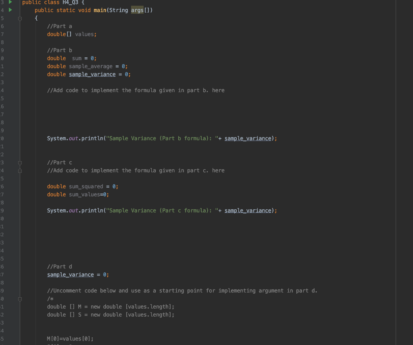Collapse the Part c comment block
Screen dimensions: 413x345
coord(20,163)
